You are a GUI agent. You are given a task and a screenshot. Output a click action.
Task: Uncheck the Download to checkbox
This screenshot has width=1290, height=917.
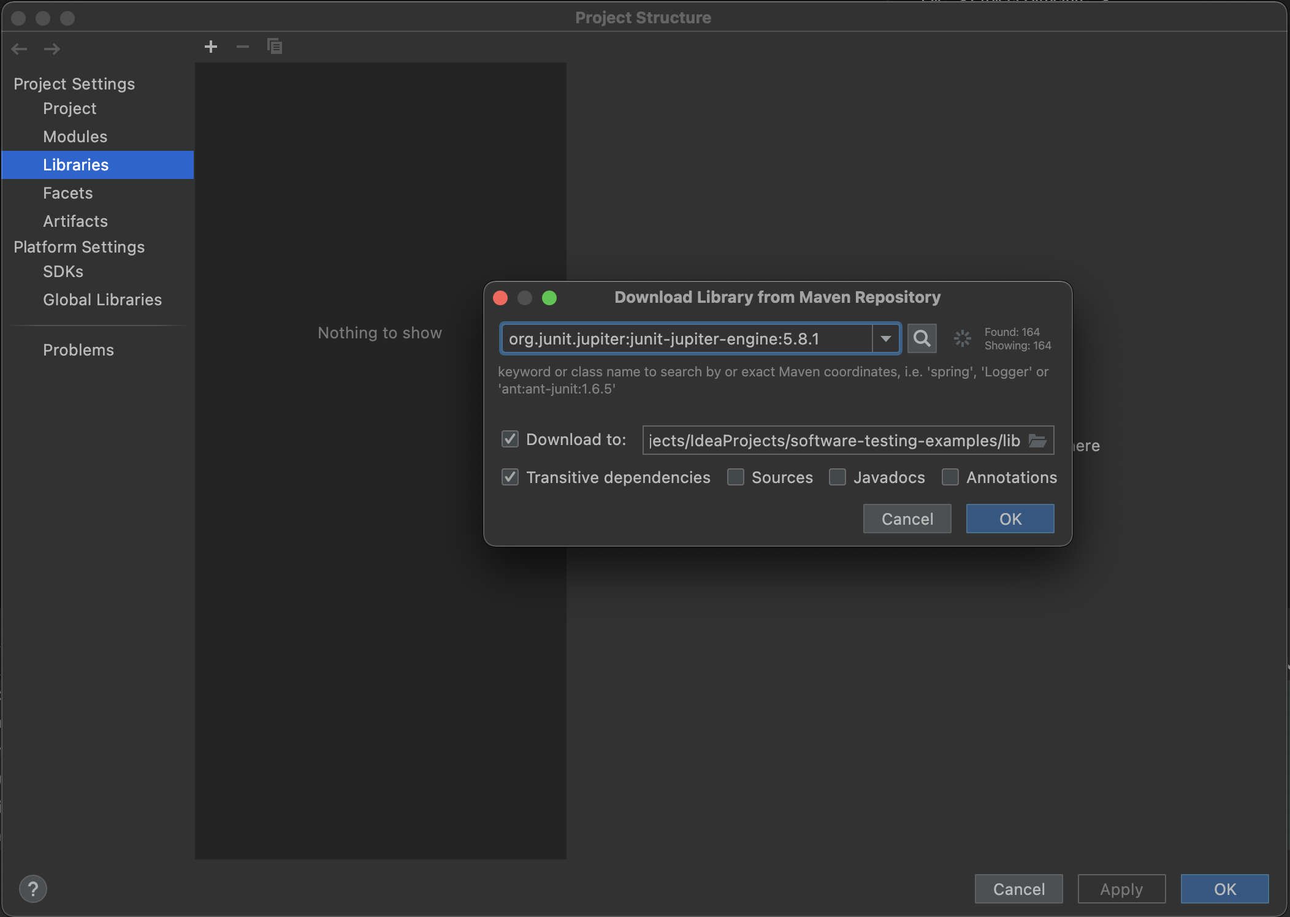(510, 439)
